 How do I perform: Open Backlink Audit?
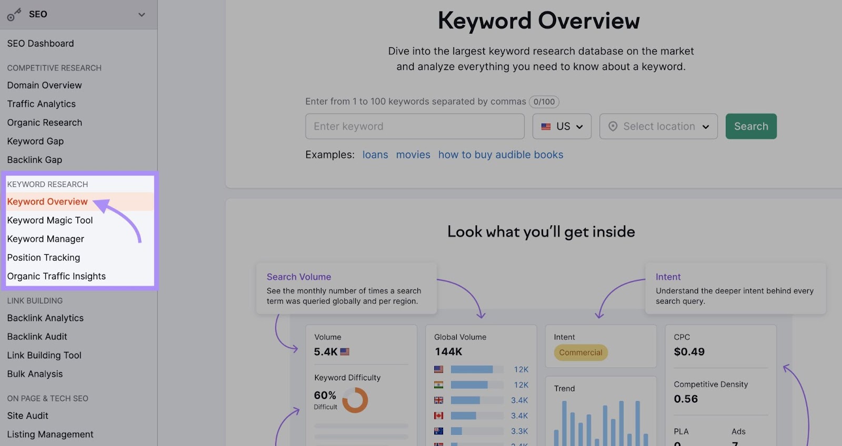[x=37, y=337]
